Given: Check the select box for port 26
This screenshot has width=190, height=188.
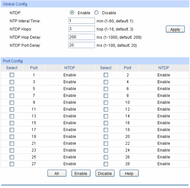Looking at the screenshot, I should [106, 157].
